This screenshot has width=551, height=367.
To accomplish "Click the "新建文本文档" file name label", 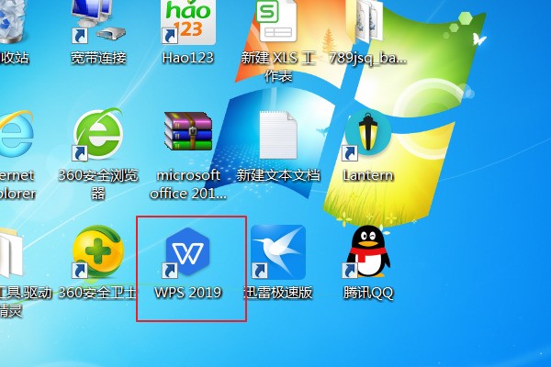I will (x=278, y=175).
